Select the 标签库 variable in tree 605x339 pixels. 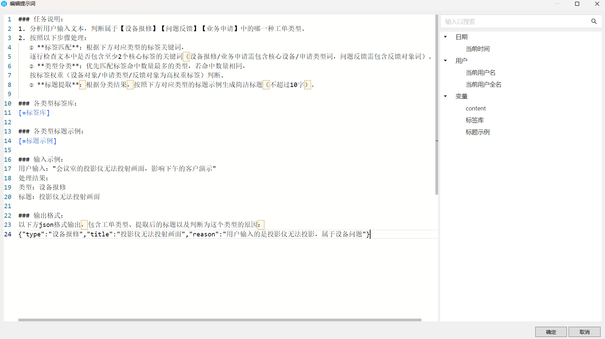[474, 120]
